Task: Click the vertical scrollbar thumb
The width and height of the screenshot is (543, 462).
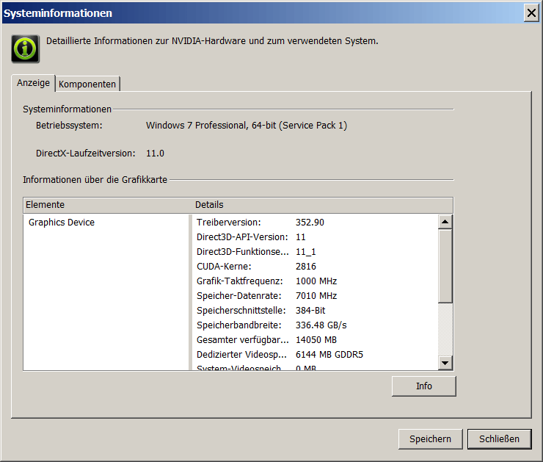Action: click(x=445, y=266)
